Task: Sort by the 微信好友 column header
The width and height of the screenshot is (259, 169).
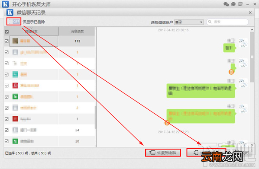Action: click(31, 31)
